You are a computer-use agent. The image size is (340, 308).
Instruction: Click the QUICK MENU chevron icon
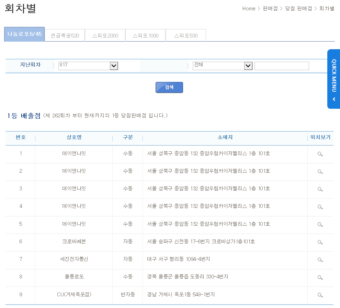(333, 99)
